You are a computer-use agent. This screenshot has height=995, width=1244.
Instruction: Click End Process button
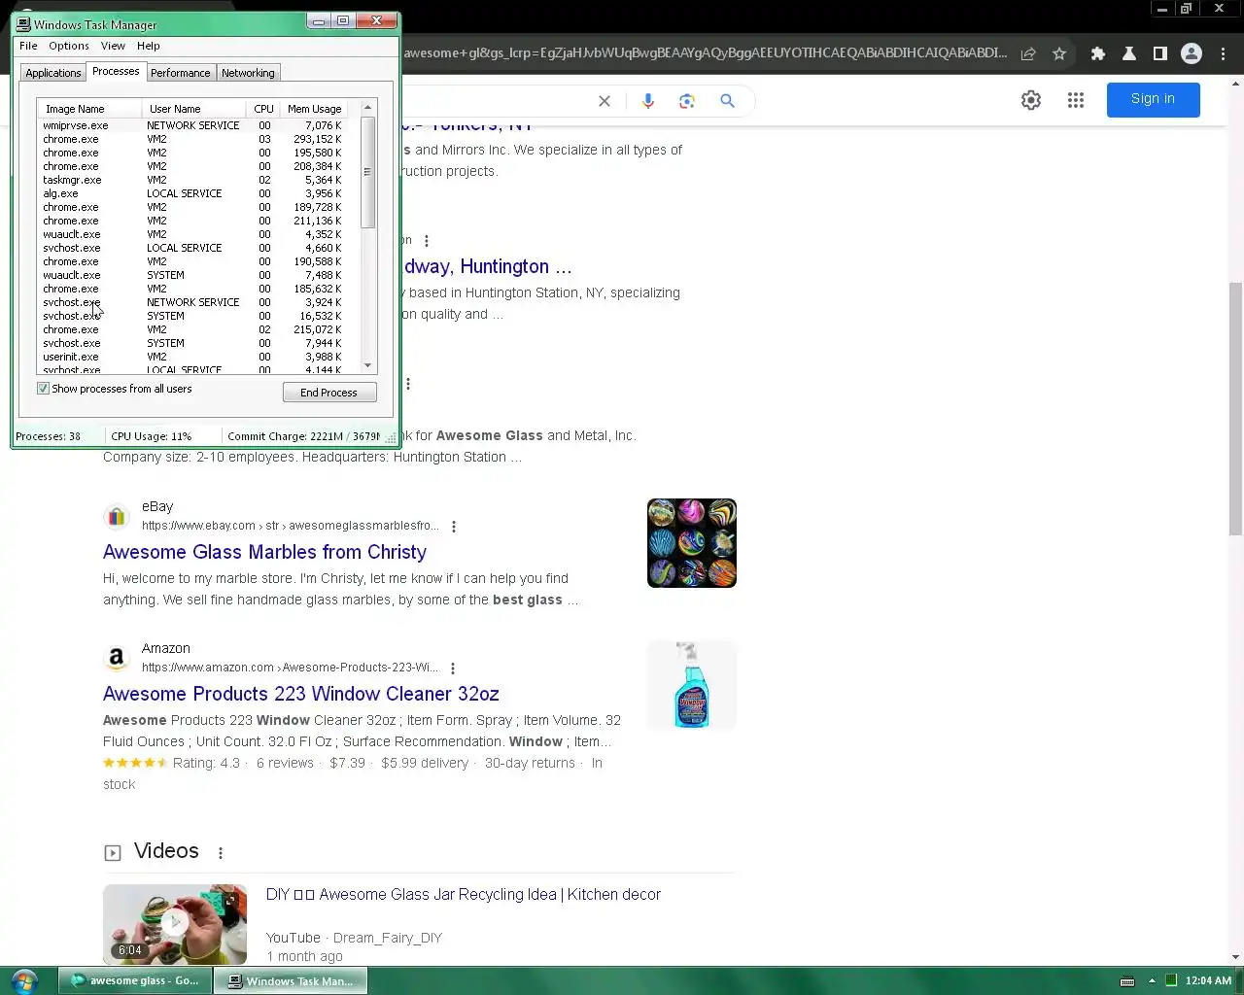(329, 393)
